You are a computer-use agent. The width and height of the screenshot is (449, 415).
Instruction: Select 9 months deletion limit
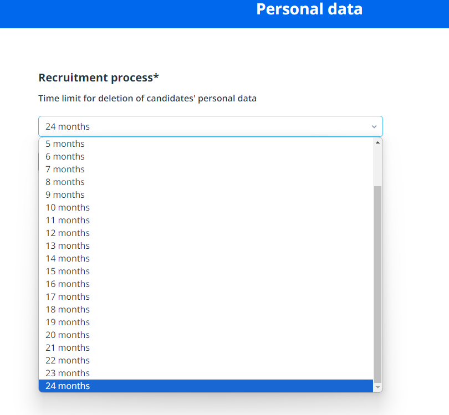65,194
